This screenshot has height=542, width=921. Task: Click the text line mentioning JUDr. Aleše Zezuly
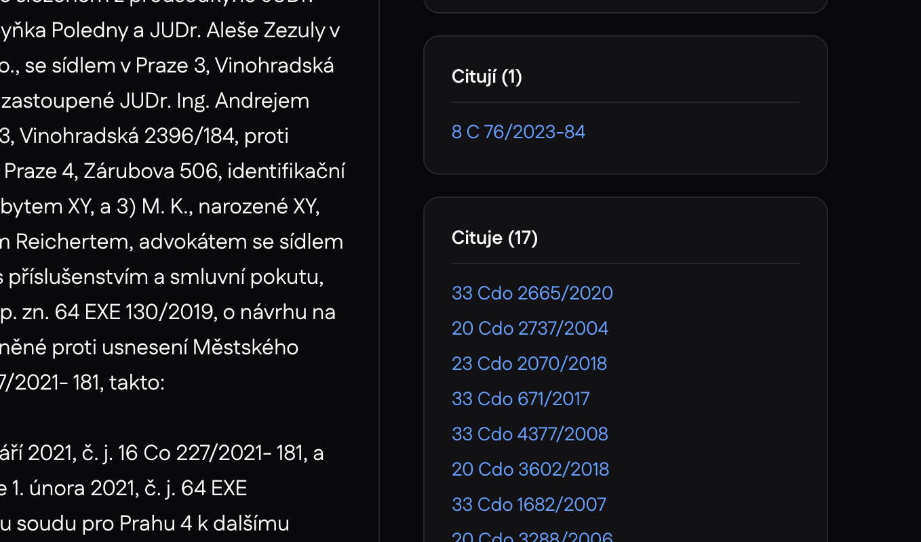(x=170, y=30)
